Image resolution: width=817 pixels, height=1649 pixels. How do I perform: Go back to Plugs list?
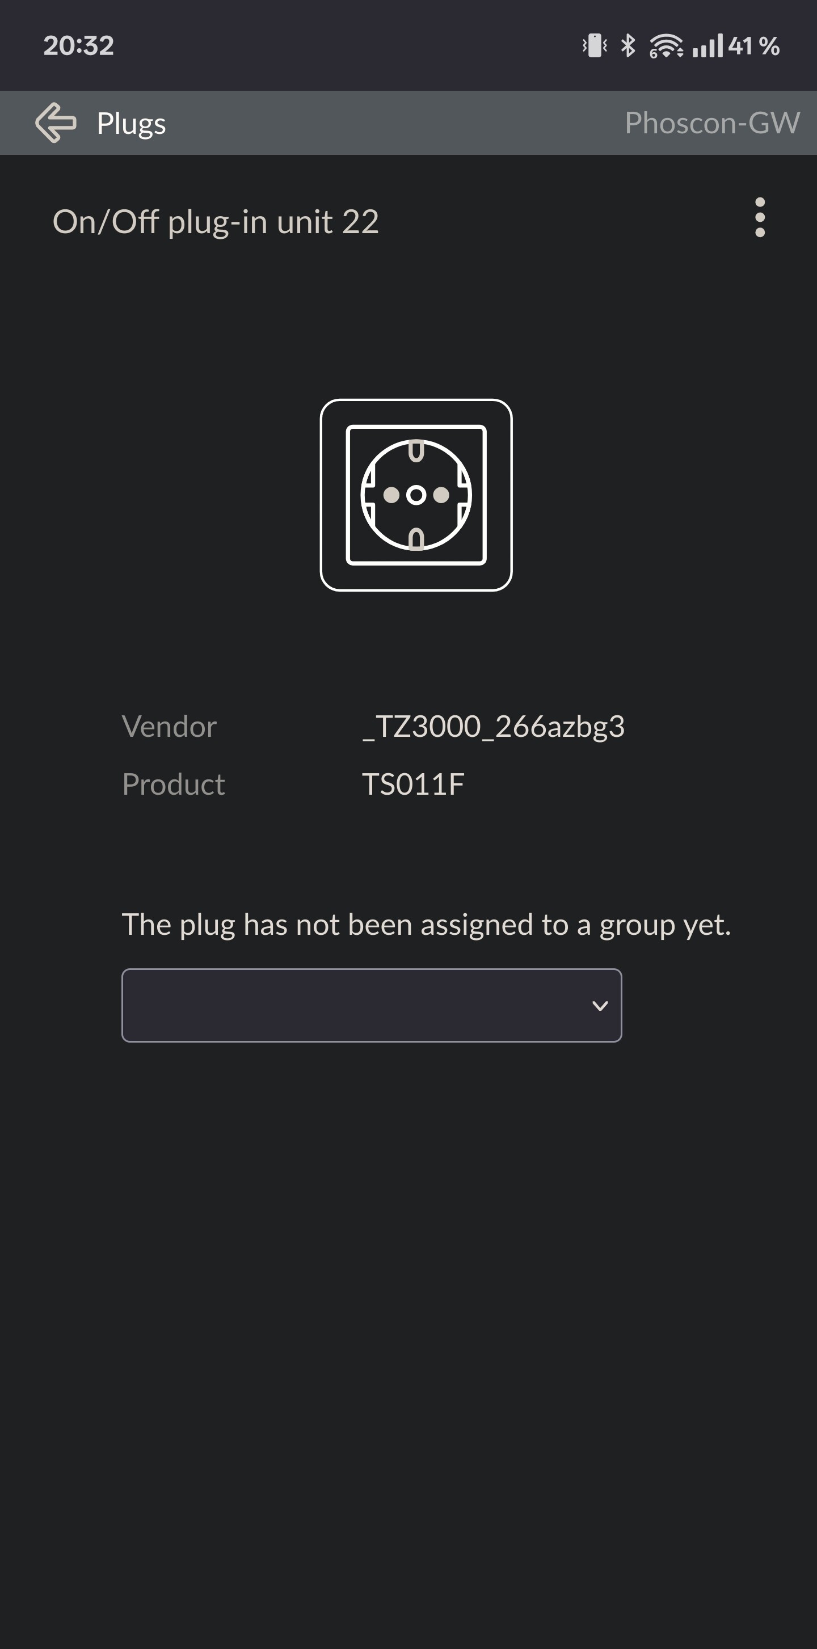[131, 124]
